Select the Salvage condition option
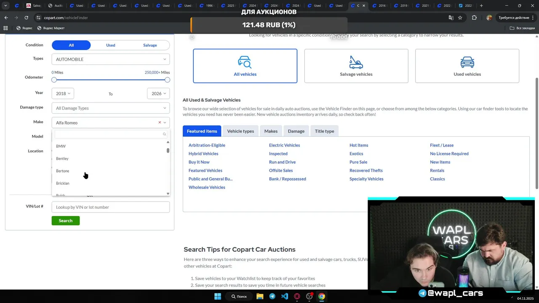 coord(150,45)
